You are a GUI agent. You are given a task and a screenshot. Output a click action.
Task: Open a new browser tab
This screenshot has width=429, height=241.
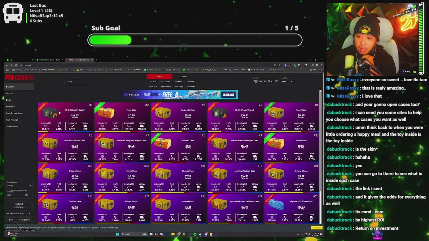(97, 60)
